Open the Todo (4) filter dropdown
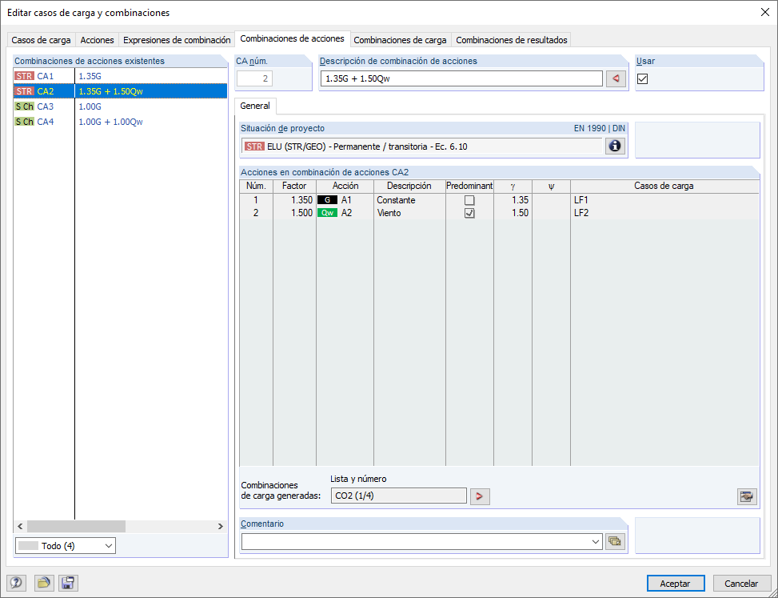 [x=66, y=546]
